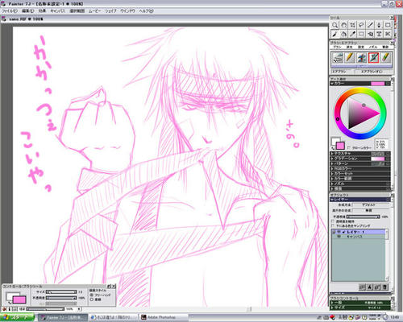Select the Lasso selection tool
This screenshot has width=403, height=322.
(361, 25)
